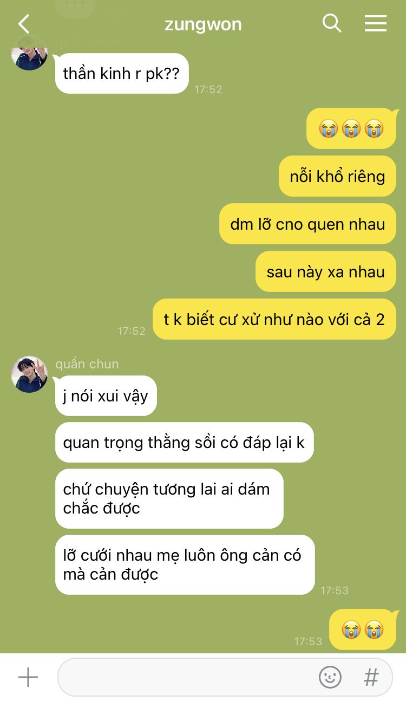This screenshot has height=701, width=406.
Task: Select the two crying emoji bubble at bottom
Action: 363,629
